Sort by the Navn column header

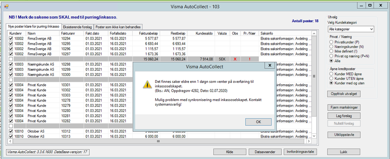click(43, 33)
